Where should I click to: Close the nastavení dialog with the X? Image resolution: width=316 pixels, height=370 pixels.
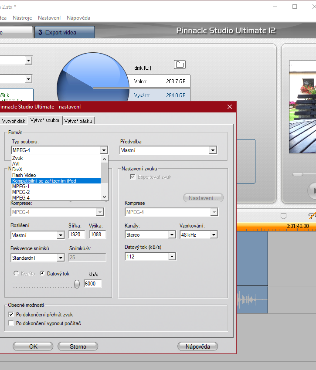pos(230,107)
